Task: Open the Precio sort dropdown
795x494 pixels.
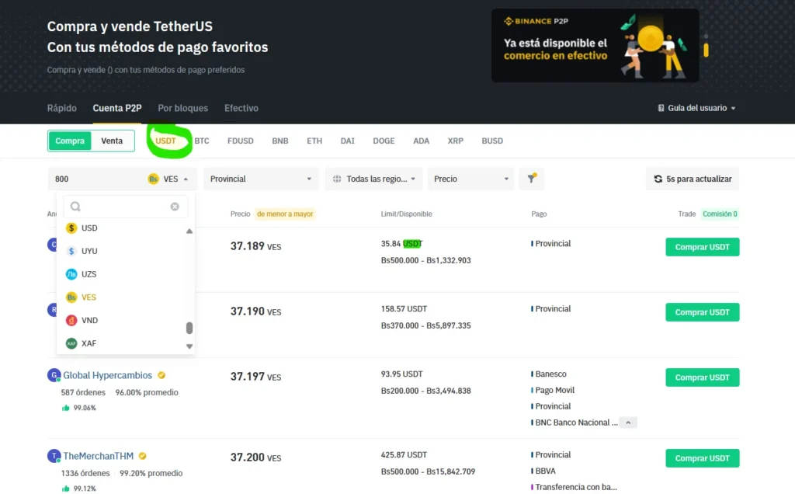Action: [x=470, y=179]
